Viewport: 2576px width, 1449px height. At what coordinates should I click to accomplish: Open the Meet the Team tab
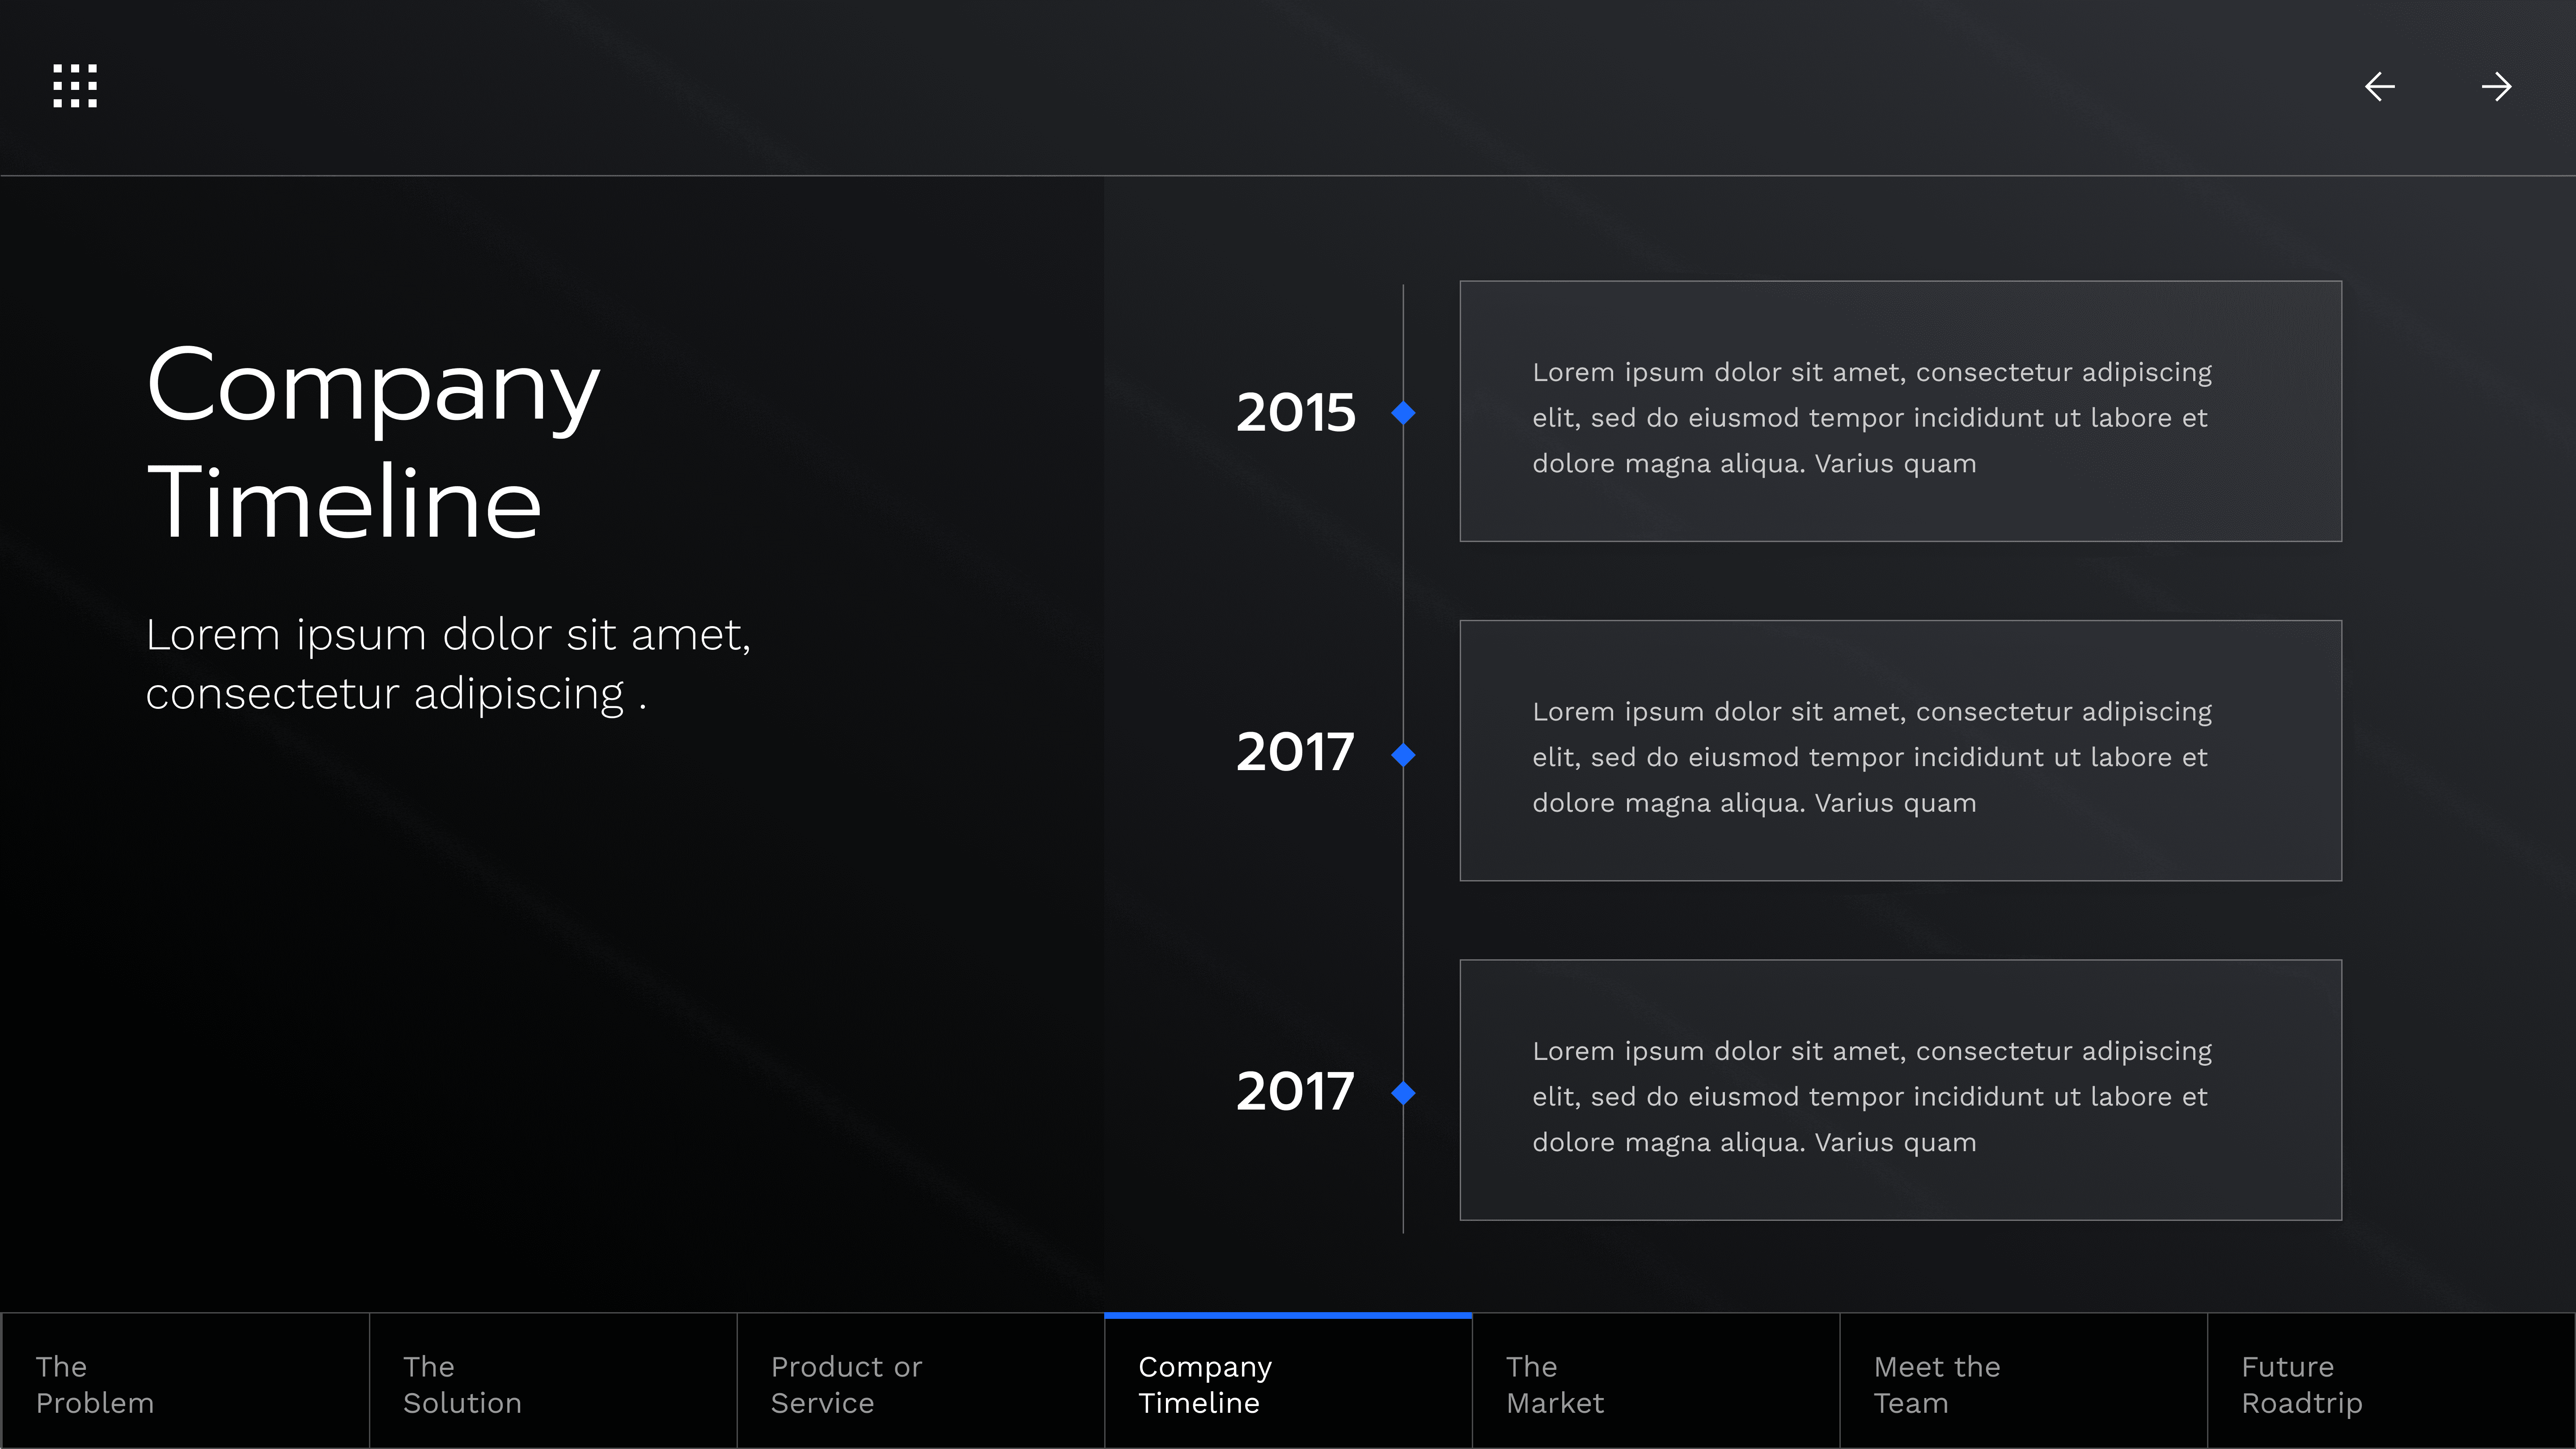click(x=2024, y=1382)
